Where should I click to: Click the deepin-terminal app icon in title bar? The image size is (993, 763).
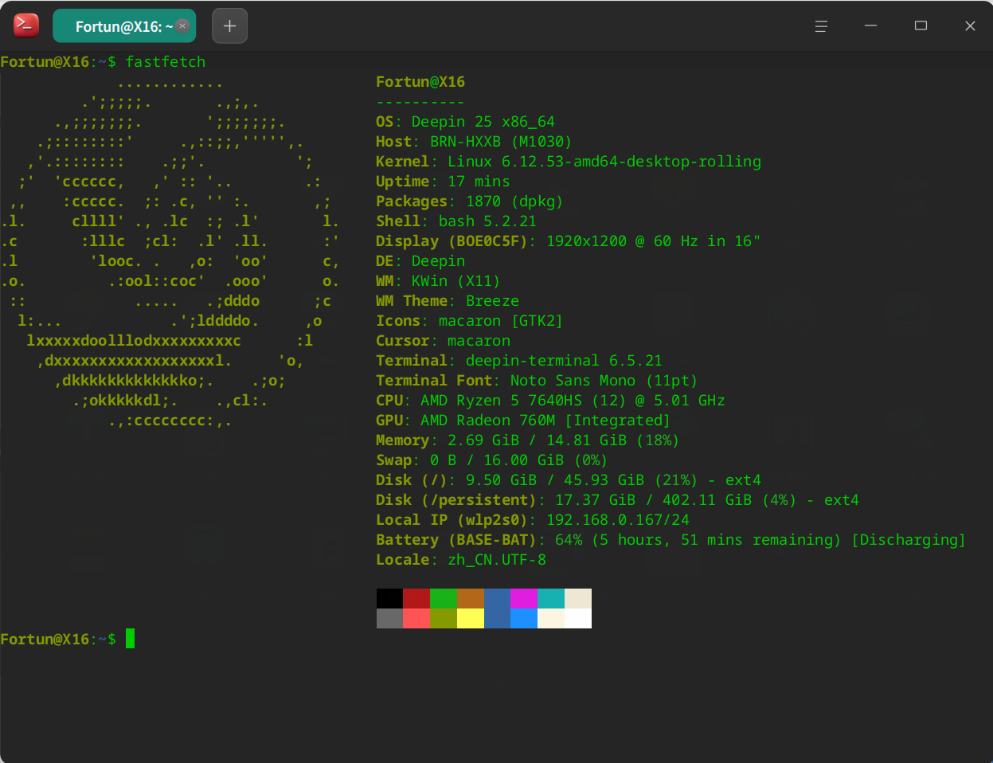click(x=26, y=25)
